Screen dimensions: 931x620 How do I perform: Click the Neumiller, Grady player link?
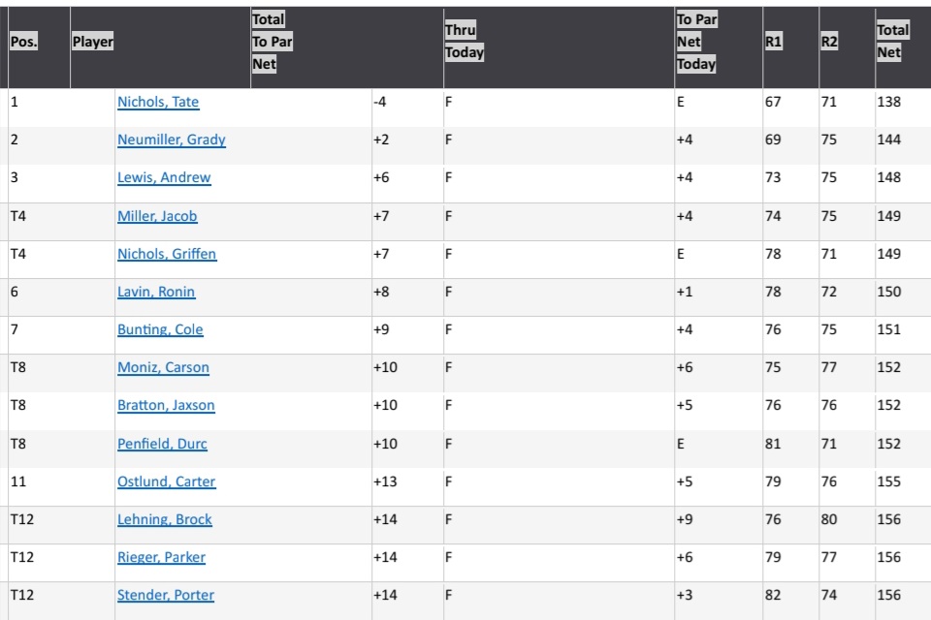172,139
